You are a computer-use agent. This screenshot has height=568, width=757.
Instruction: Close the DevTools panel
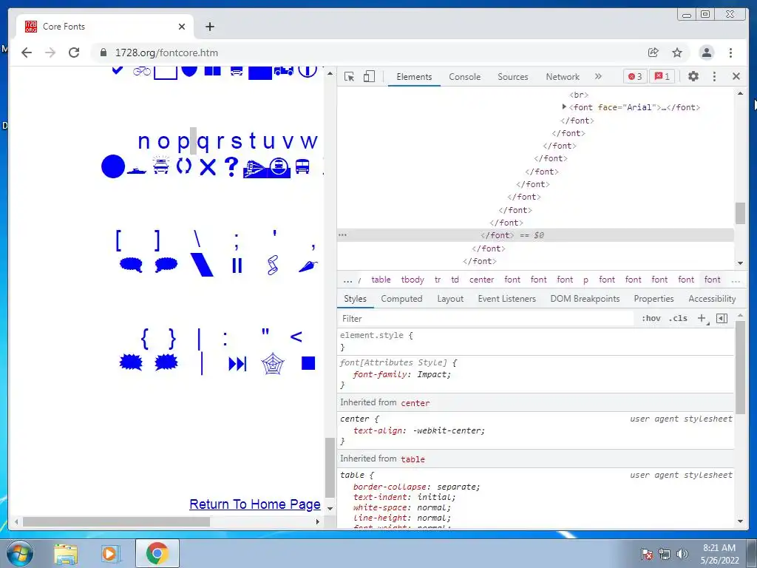(x=736, y=76)
